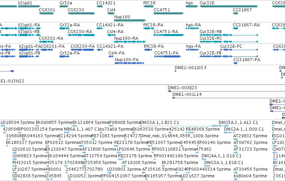Open the hgo-PA coding sequence
Viewport: 285px width, 181px height.
coord(193,50)
